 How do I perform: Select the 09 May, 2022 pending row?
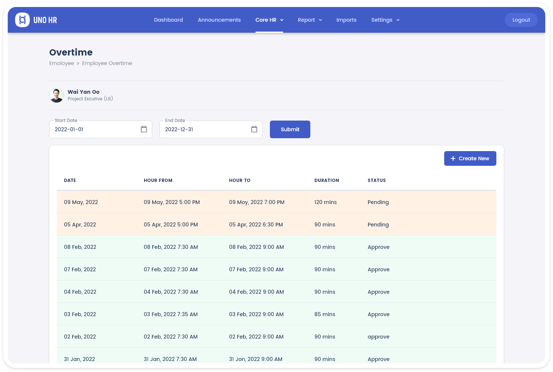click(x=276, y=202)
